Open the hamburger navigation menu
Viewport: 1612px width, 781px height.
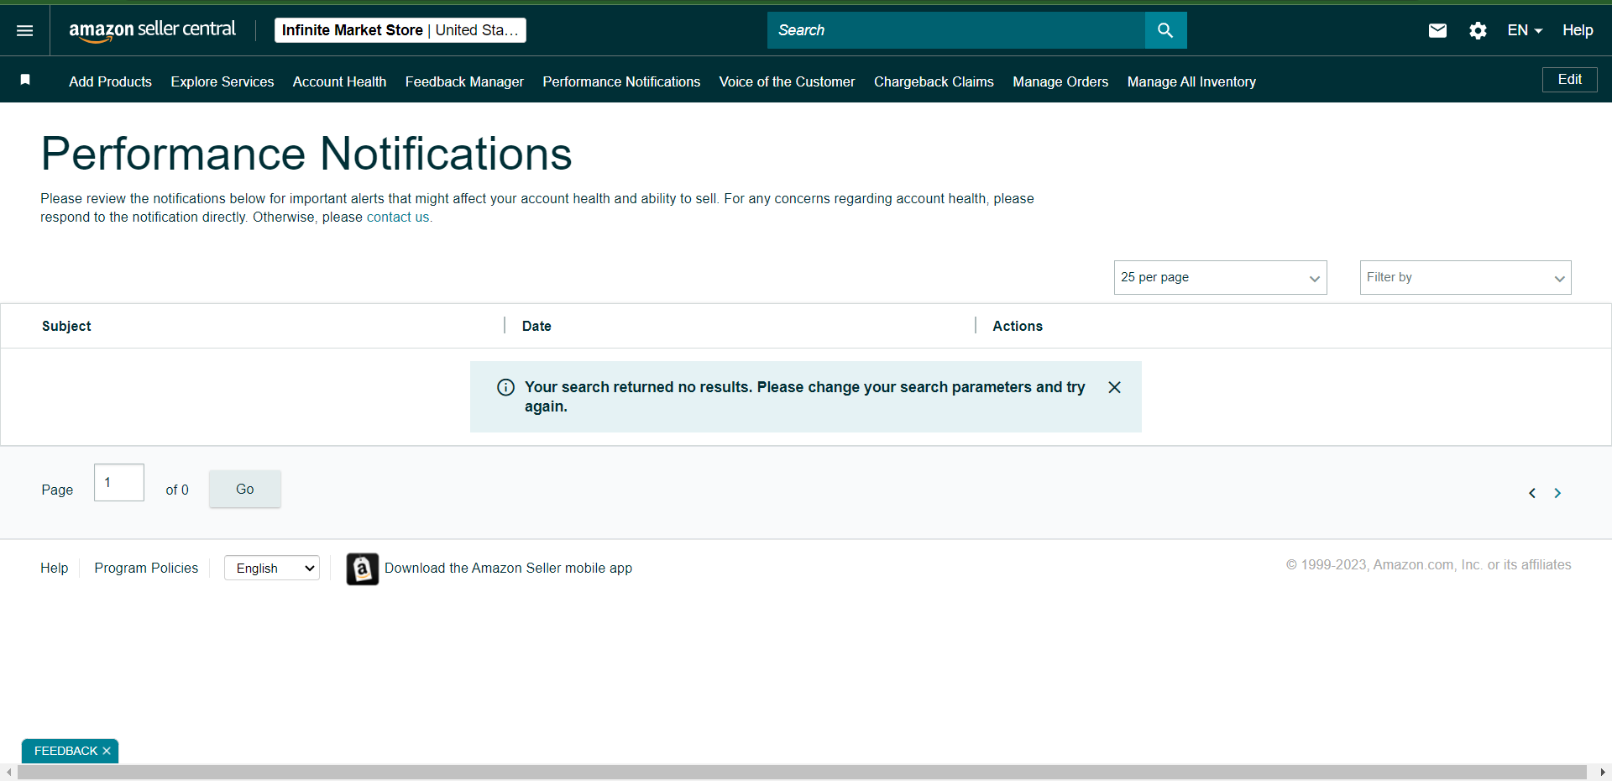tap(25, 30)
